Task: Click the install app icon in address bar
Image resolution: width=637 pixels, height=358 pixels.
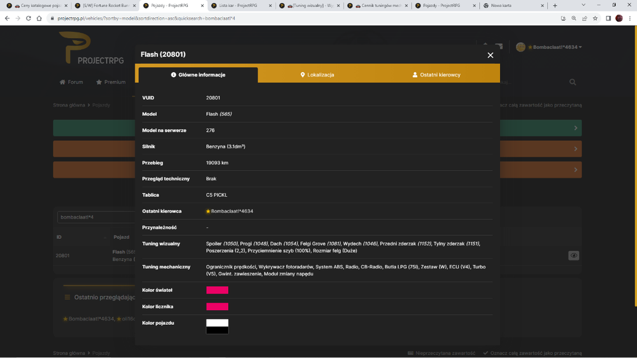Action: coord(564,18)
